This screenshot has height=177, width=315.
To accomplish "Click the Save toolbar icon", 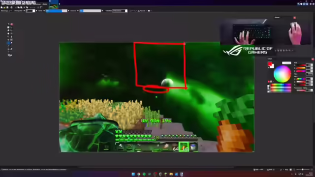I will 7,7.
